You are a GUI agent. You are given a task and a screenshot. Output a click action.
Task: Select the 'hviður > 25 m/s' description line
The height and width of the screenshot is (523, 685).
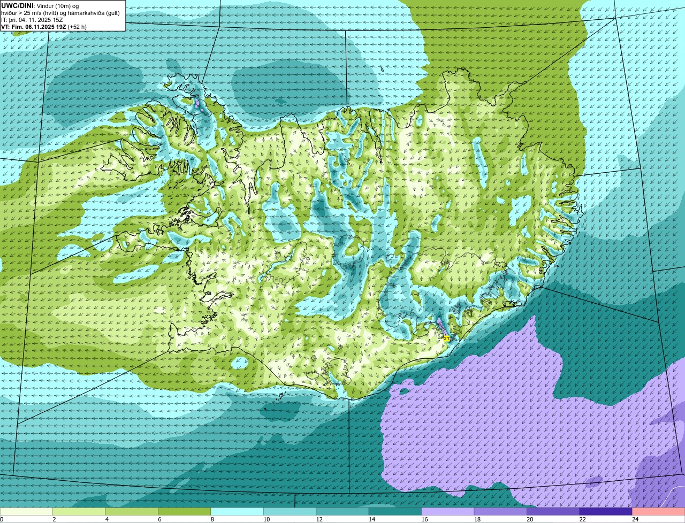60,13
